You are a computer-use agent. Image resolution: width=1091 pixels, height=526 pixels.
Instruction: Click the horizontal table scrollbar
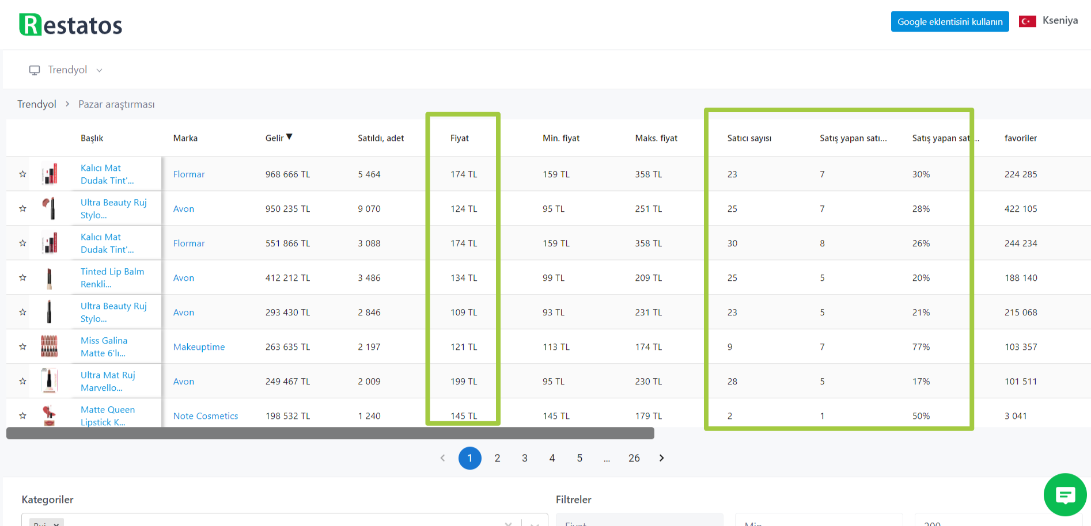click(330, 433)
